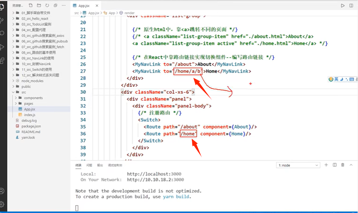Open explorer more actions ellipsis
Screen dimensions: 358x213
(x=64, y=5)
